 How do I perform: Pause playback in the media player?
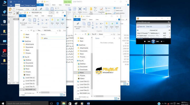(x=153, y=41)
